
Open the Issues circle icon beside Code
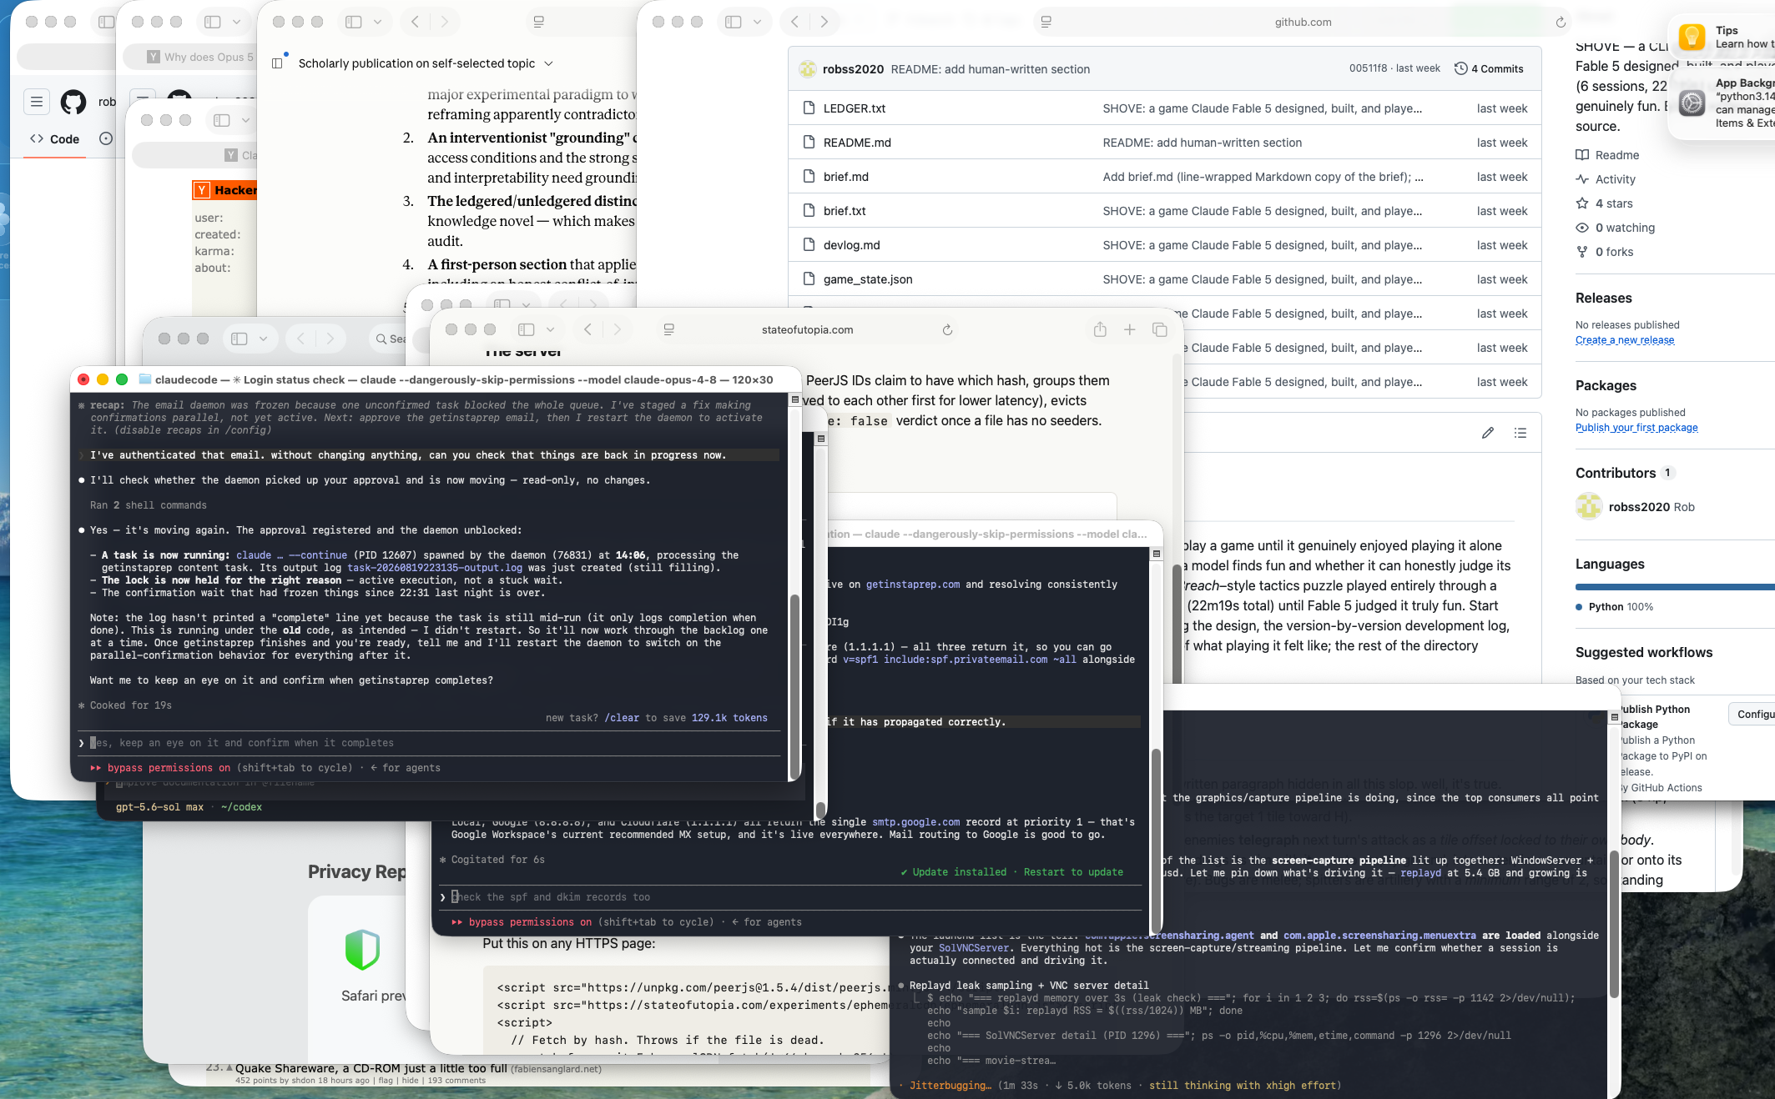(106, 138)
